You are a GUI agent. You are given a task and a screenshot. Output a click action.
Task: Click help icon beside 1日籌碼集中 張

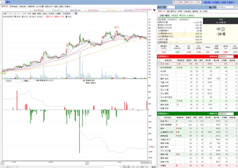coord(184,31)
